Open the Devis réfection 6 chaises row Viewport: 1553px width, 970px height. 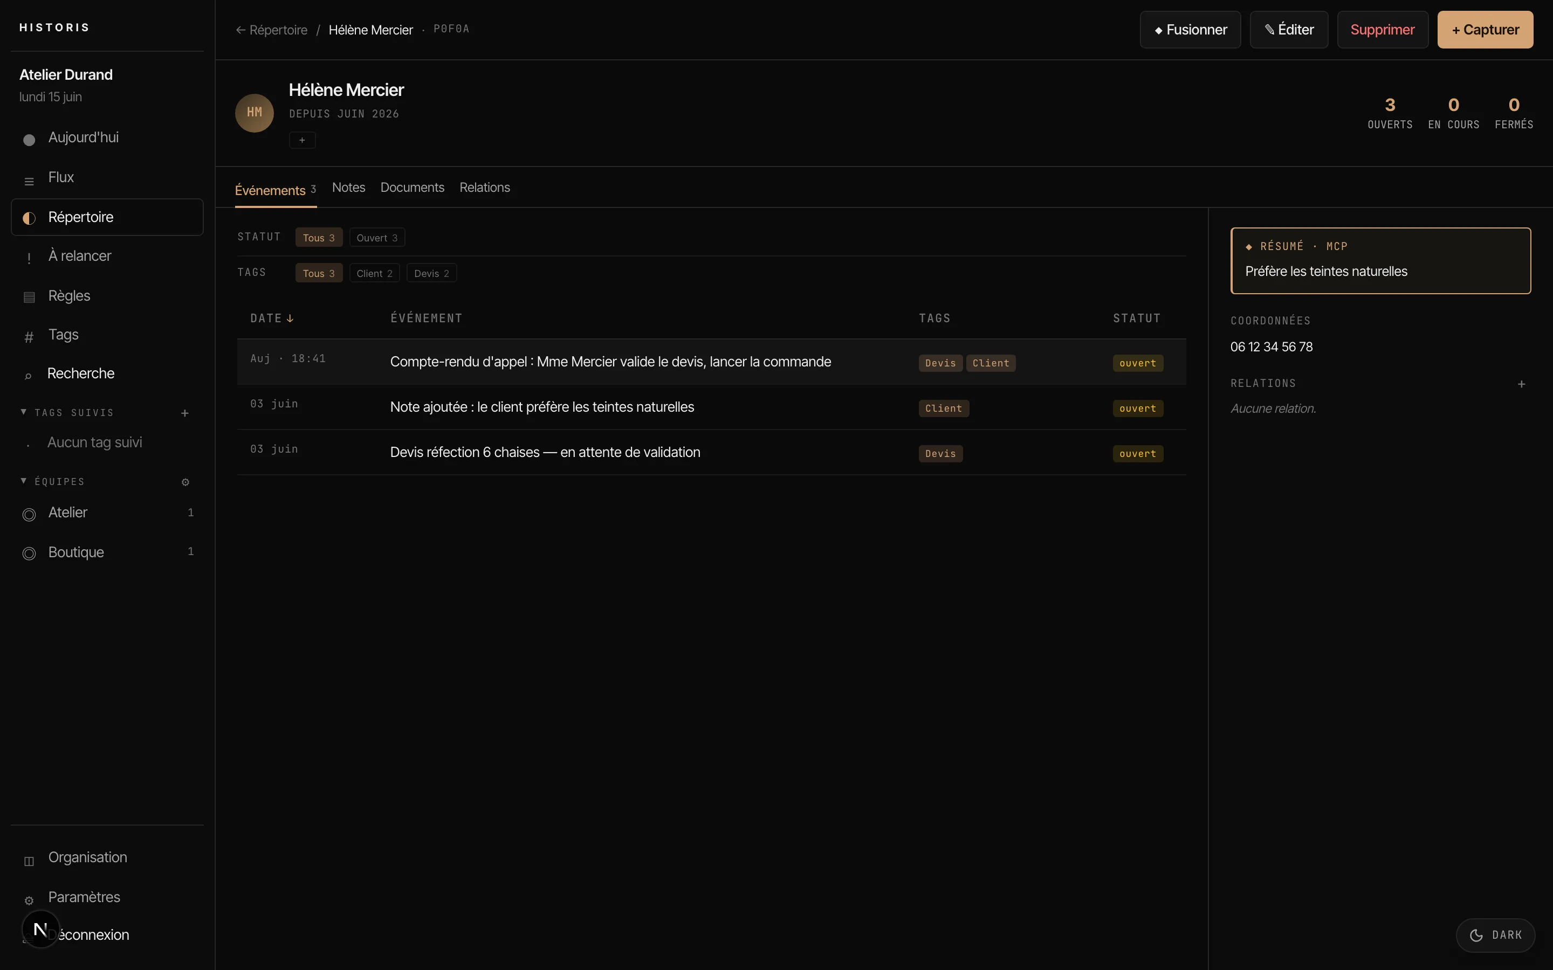point(711,452)
